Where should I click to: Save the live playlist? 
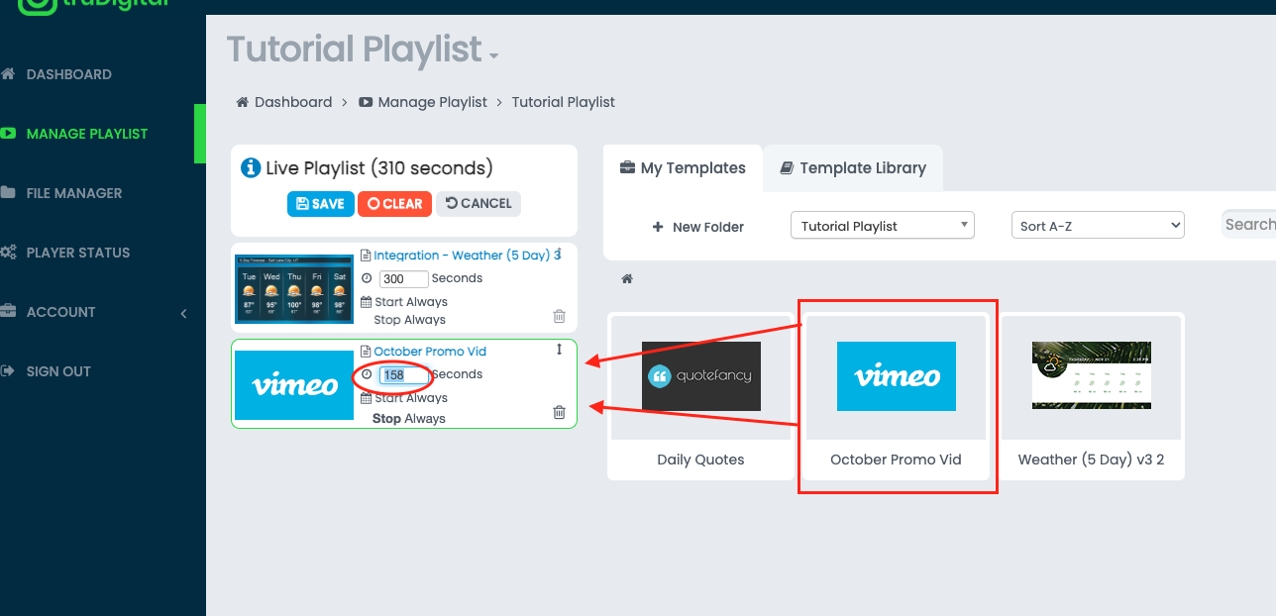[320, 203]
